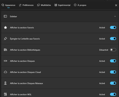119x97 pixels.
Task: Click 'Activé' status beside WSL section
Action: (102, 94)
